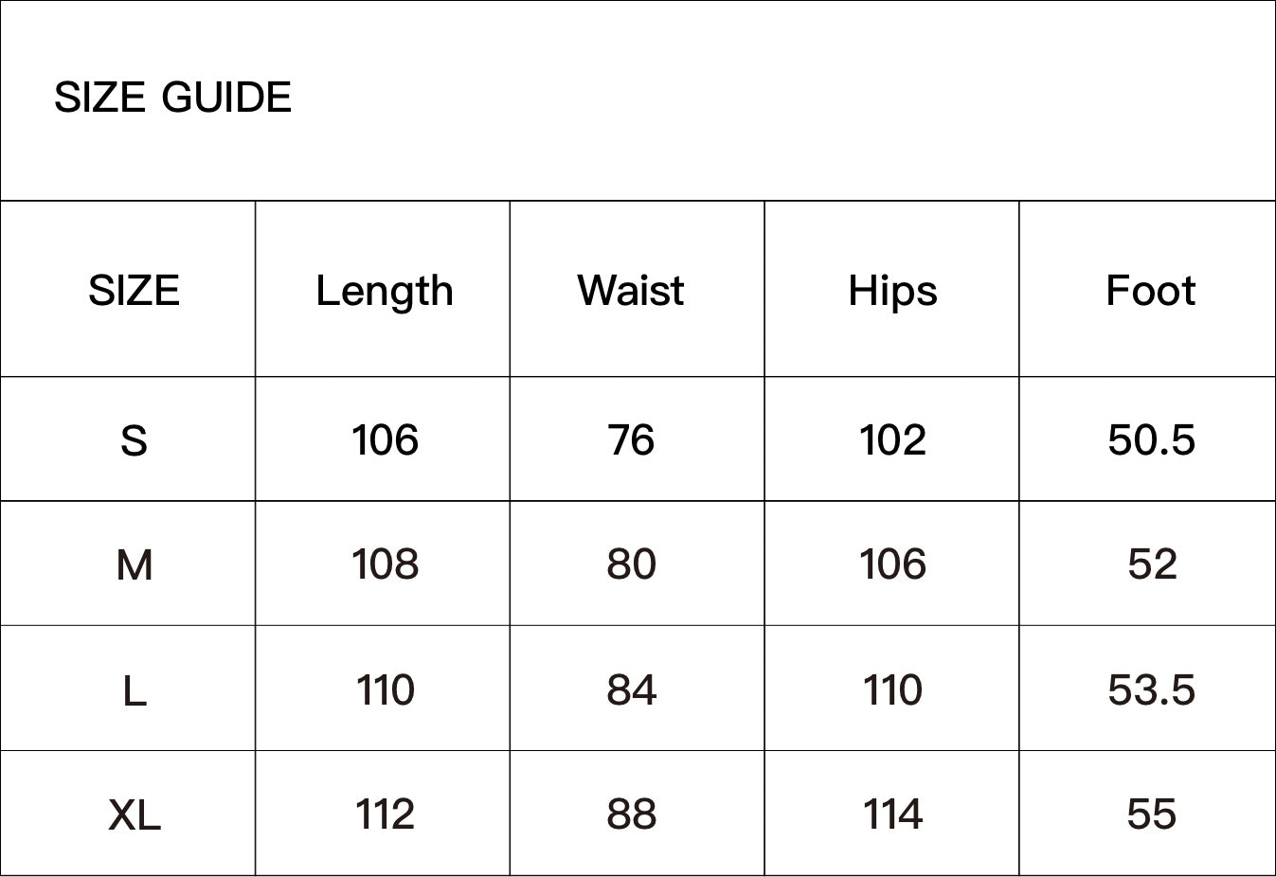Click the Length value 108 for size M

[x=385, y=564]
